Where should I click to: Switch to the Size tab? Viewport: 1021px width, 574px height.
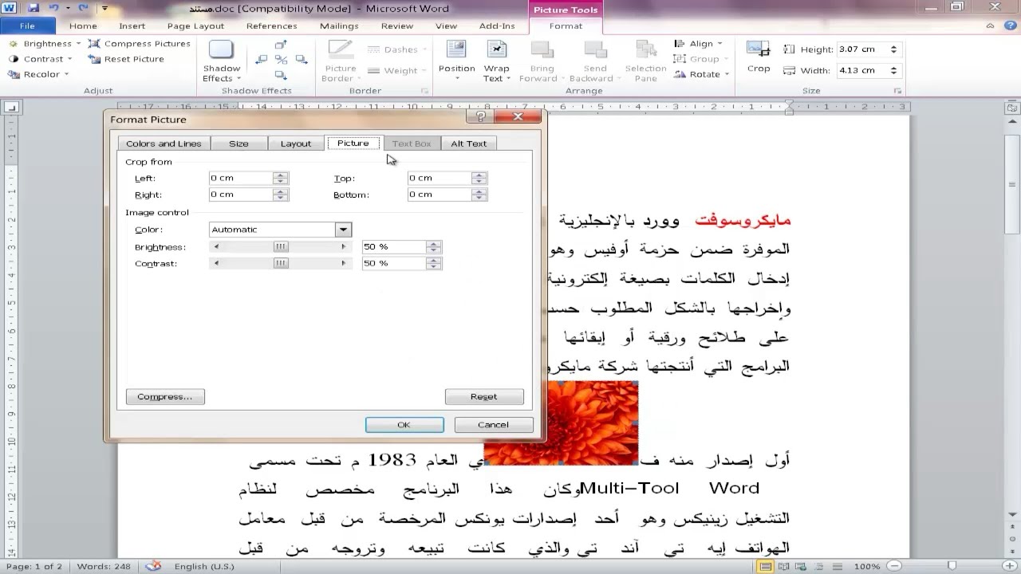pyautogui.click(x=238, y=143)
